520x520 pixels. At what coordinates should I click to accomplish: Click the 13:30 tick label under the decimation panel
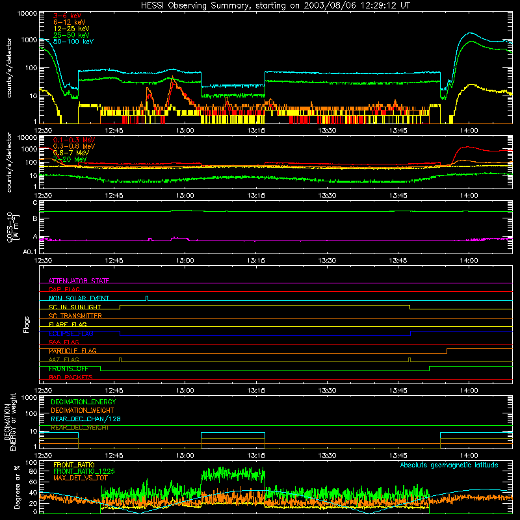click(327, 456)
